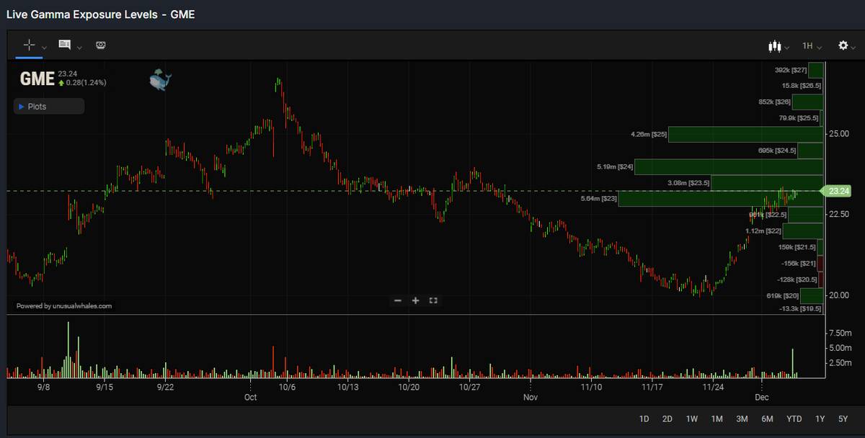Click the 11/24 date axis label
Screen dimensions: 865x438
pos(713,387)
